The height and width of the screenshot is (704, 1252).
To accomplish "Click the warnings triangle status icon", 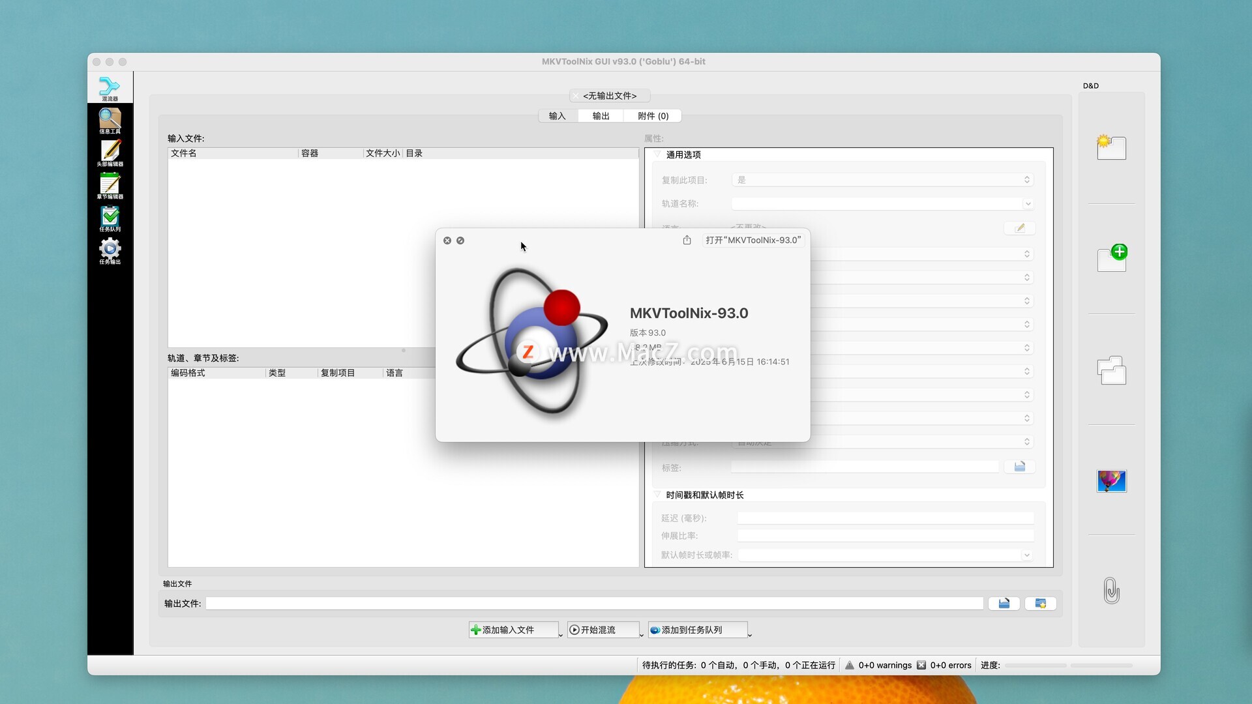I will (x=850, y=665).
